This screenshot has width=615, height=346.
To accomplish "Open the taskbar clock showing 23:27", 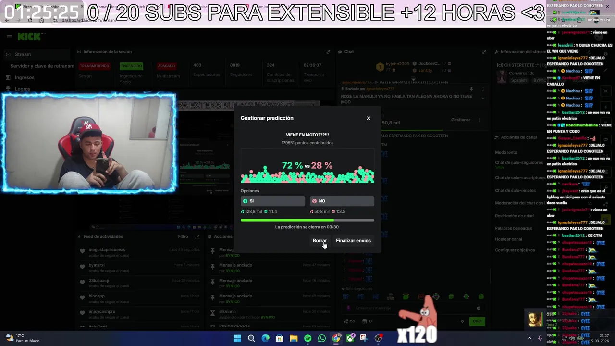I will pyautogui.click(x=600, y=338).
